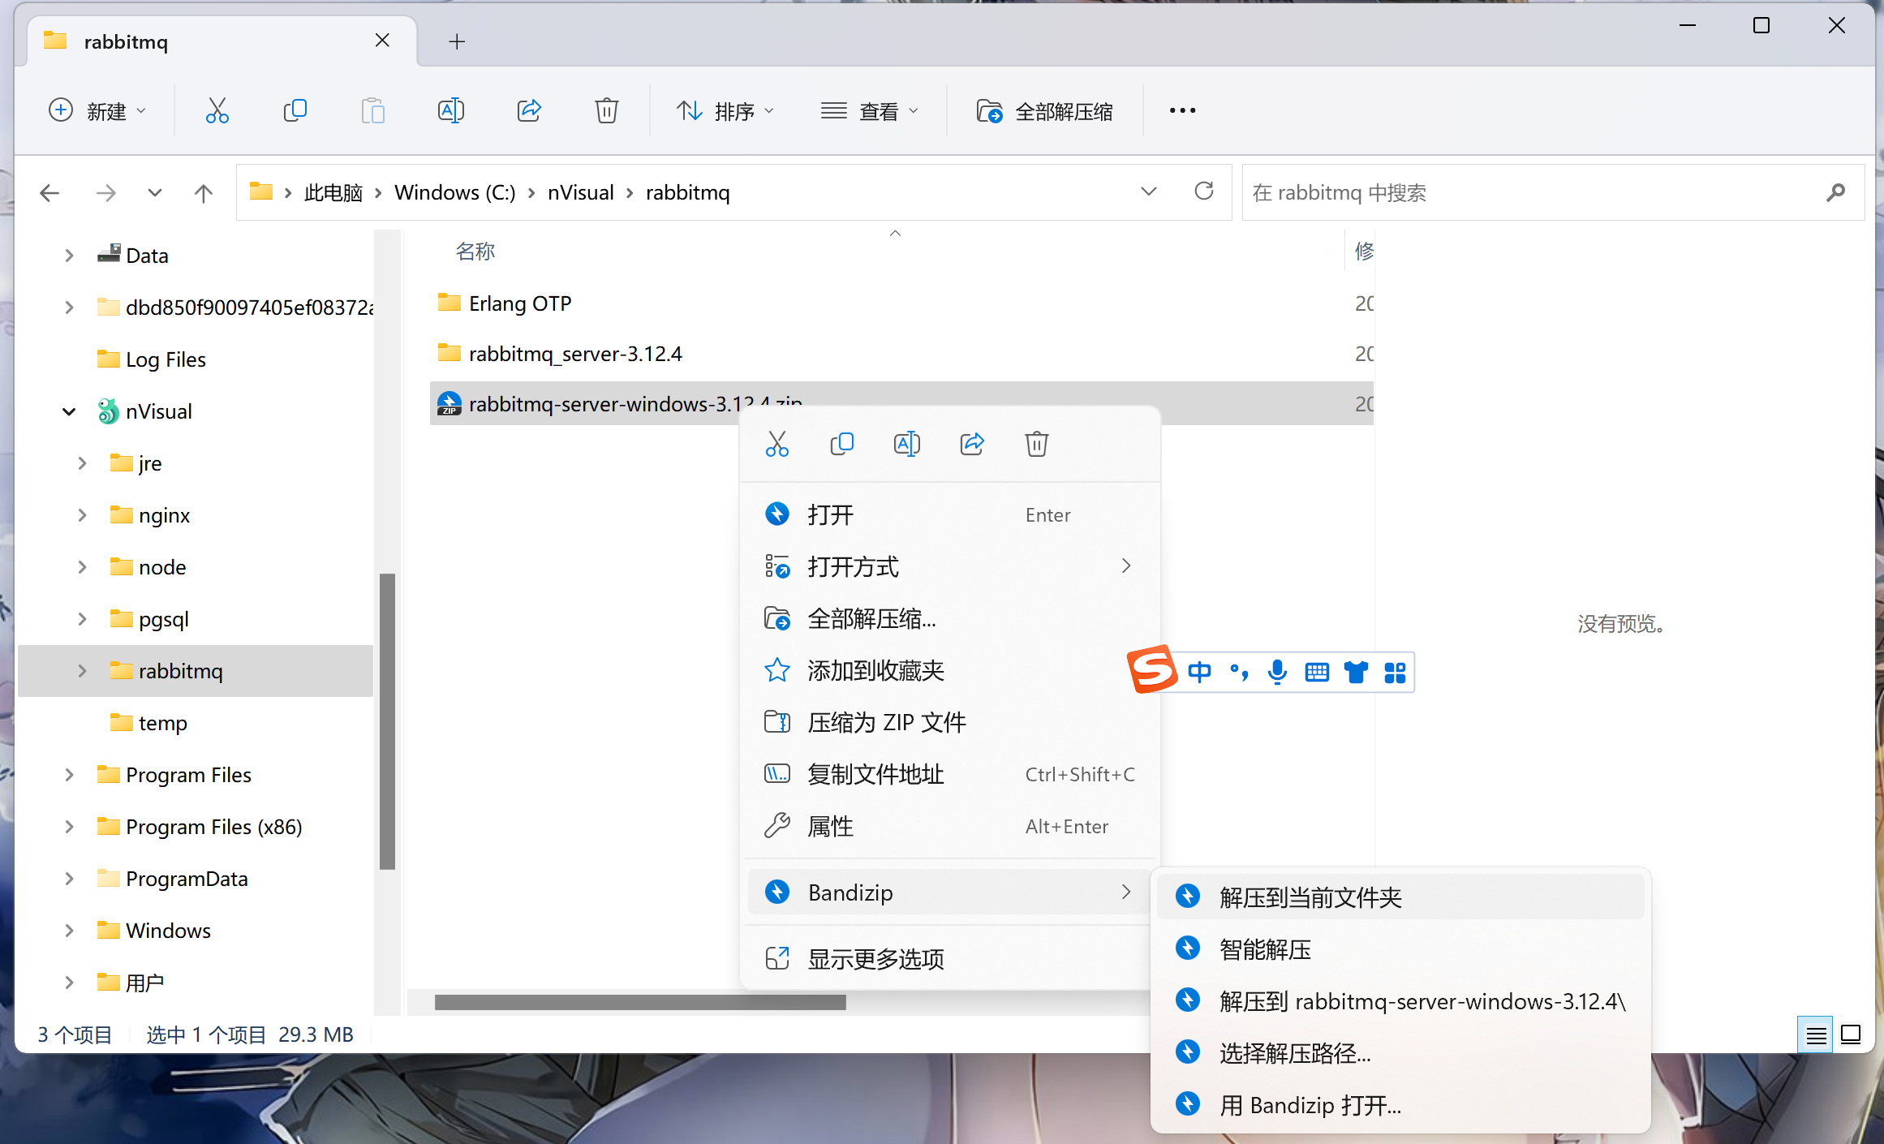
Task: Click Sogou soft keyboard icon
Action: coord(1316,672)
